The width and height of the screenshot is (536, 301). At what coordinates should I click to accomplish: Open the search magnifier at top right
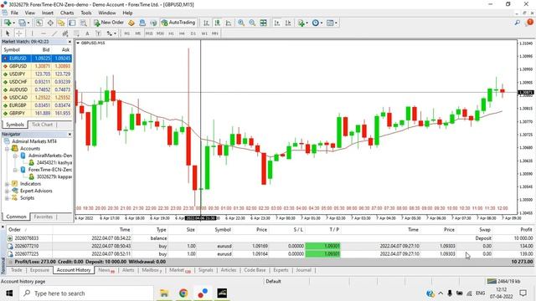(518, 23)
